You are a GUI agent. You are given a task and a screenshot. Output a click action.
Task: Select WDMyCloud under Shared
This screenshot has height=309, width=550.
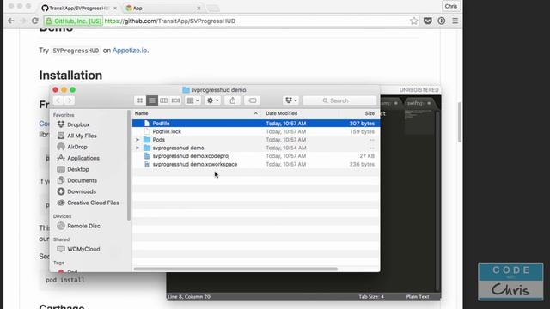[83, 249]
